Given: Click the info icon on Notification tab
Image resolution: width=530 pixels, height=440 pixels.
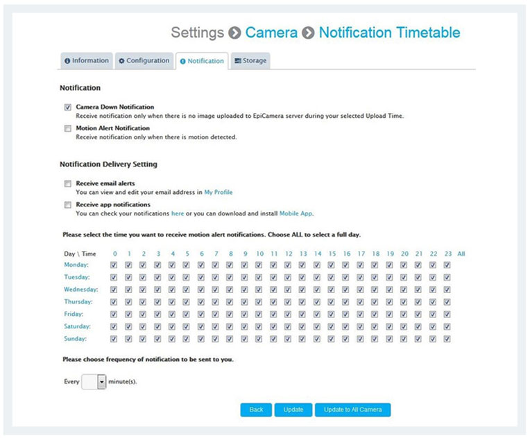Looking at the screenshot, I should [183, 62].
